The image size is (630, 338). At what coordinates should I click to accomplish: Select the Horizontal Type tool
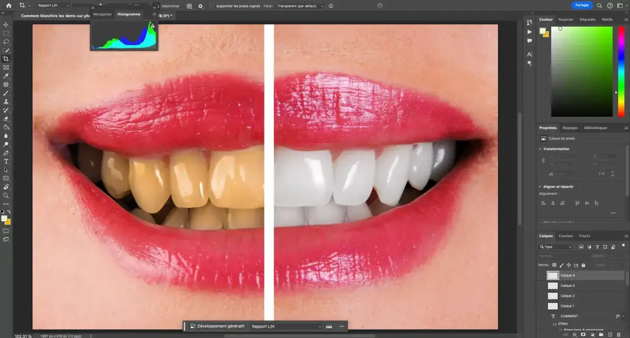(x=6, y=161)
